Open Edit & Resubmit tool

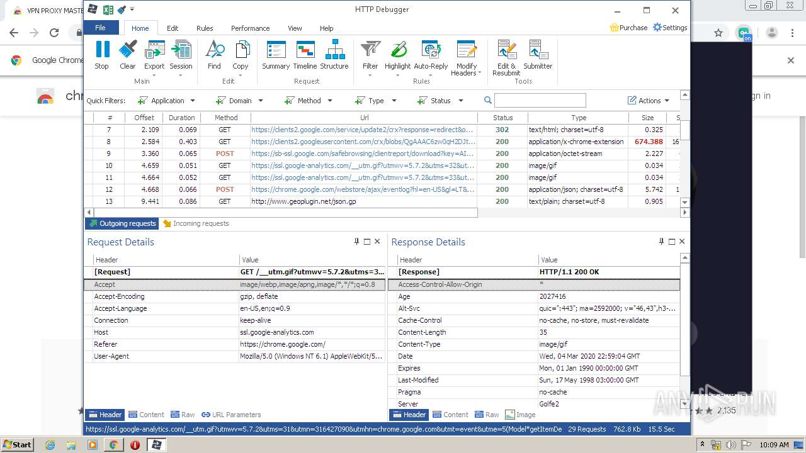pos(506,58)
